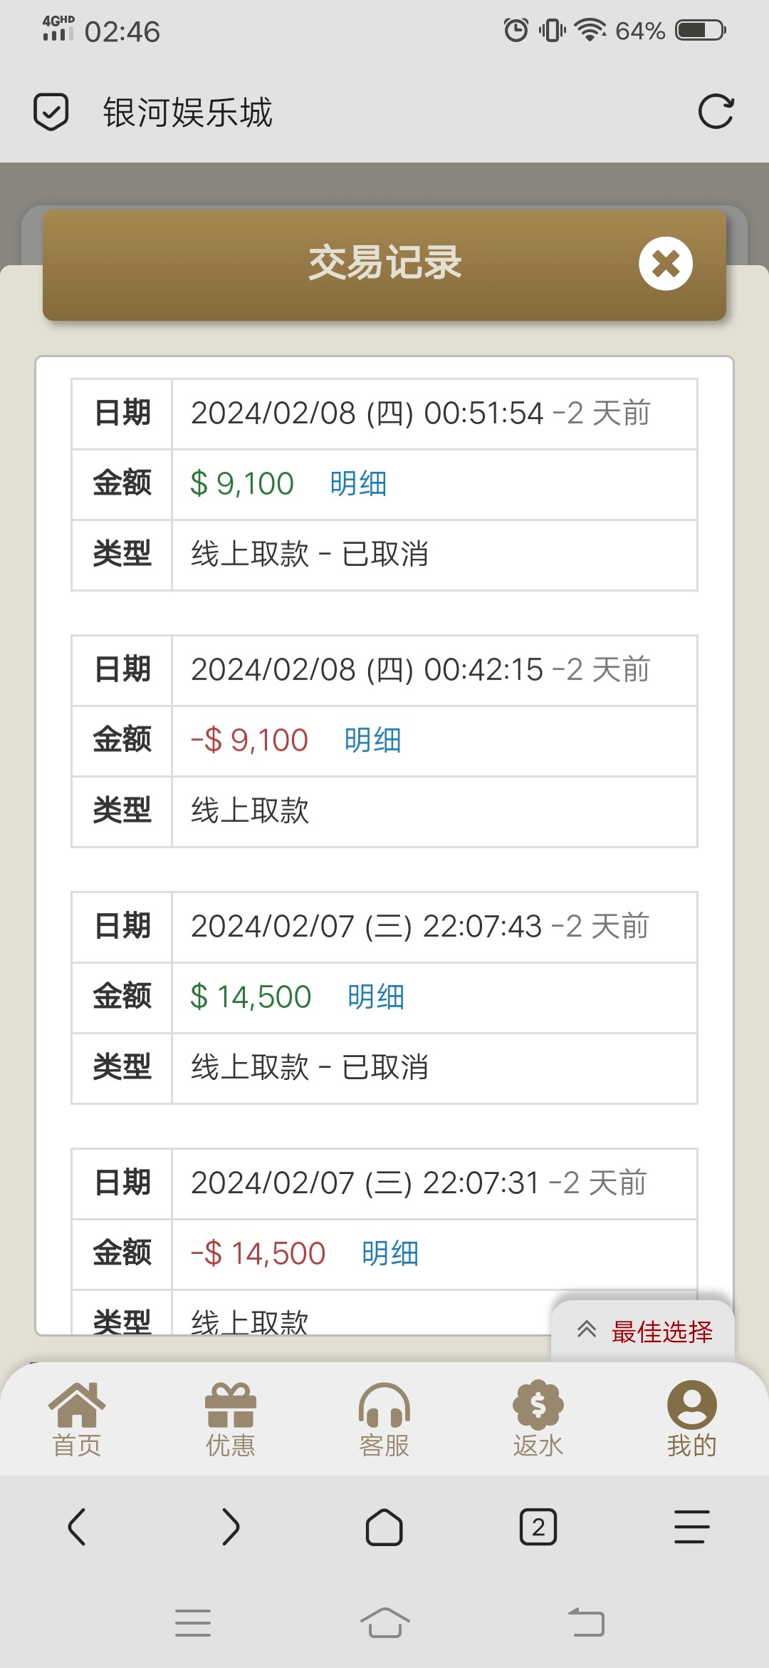
Task: Reload the page with refresh icon
Action: (x=716, y=112)
